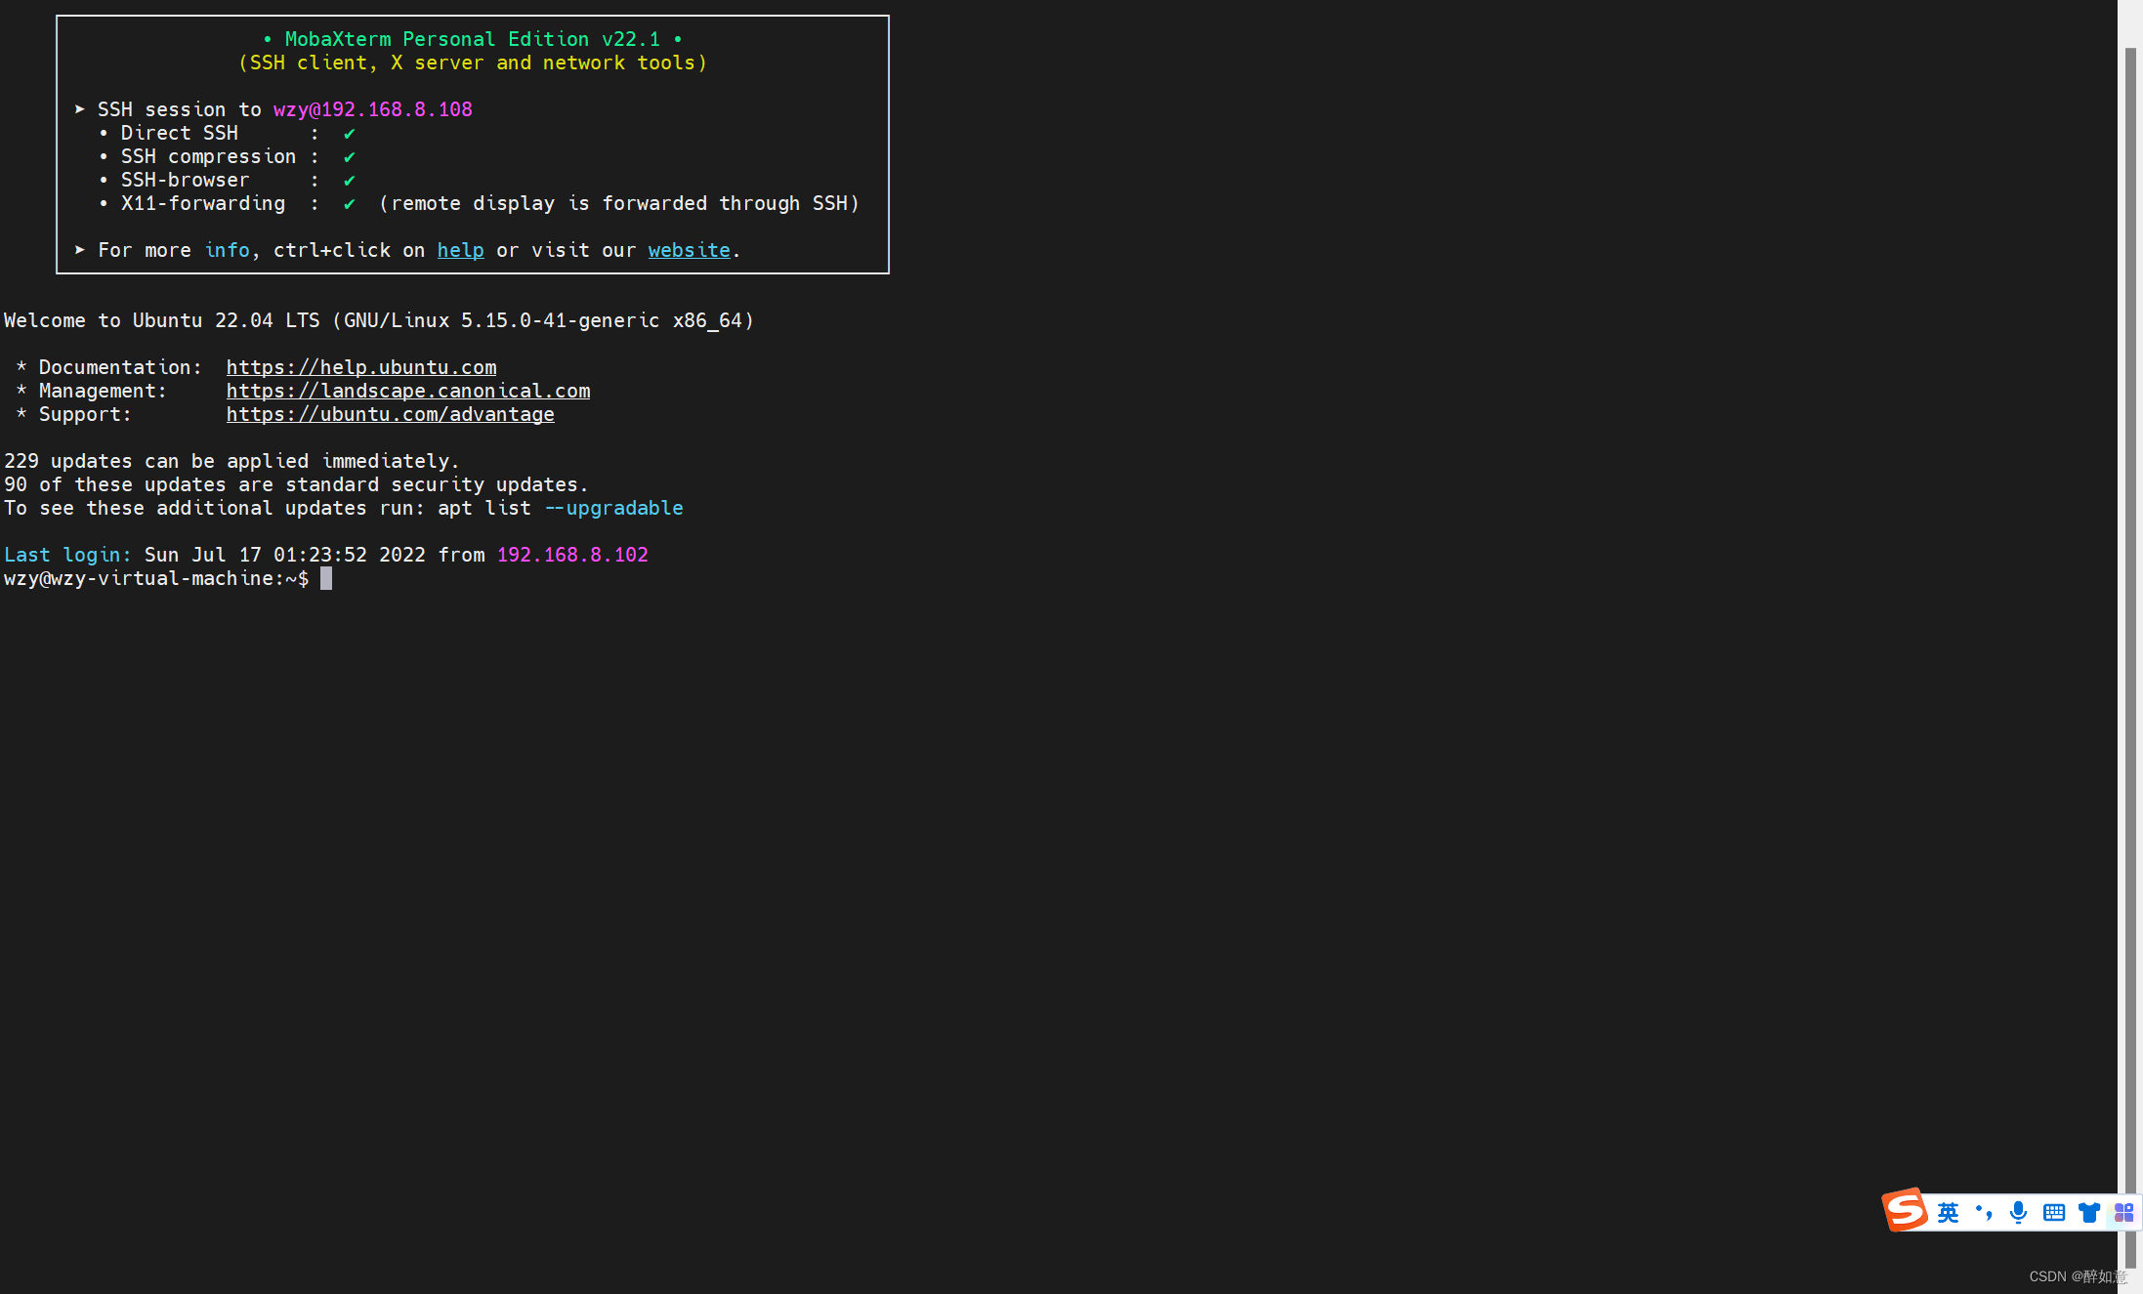
Task: Click the shell prompt cursor block
Action: click(x=326, y=578)
